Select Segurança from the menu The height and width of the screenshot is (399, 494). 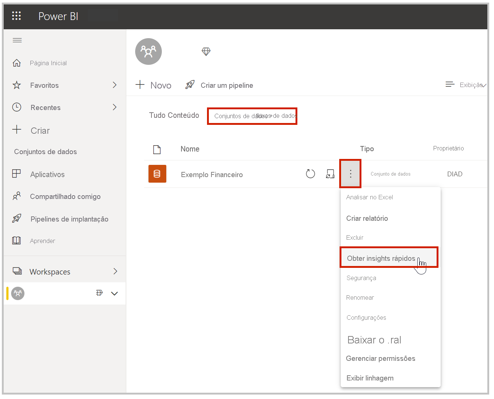click(361, 278)
